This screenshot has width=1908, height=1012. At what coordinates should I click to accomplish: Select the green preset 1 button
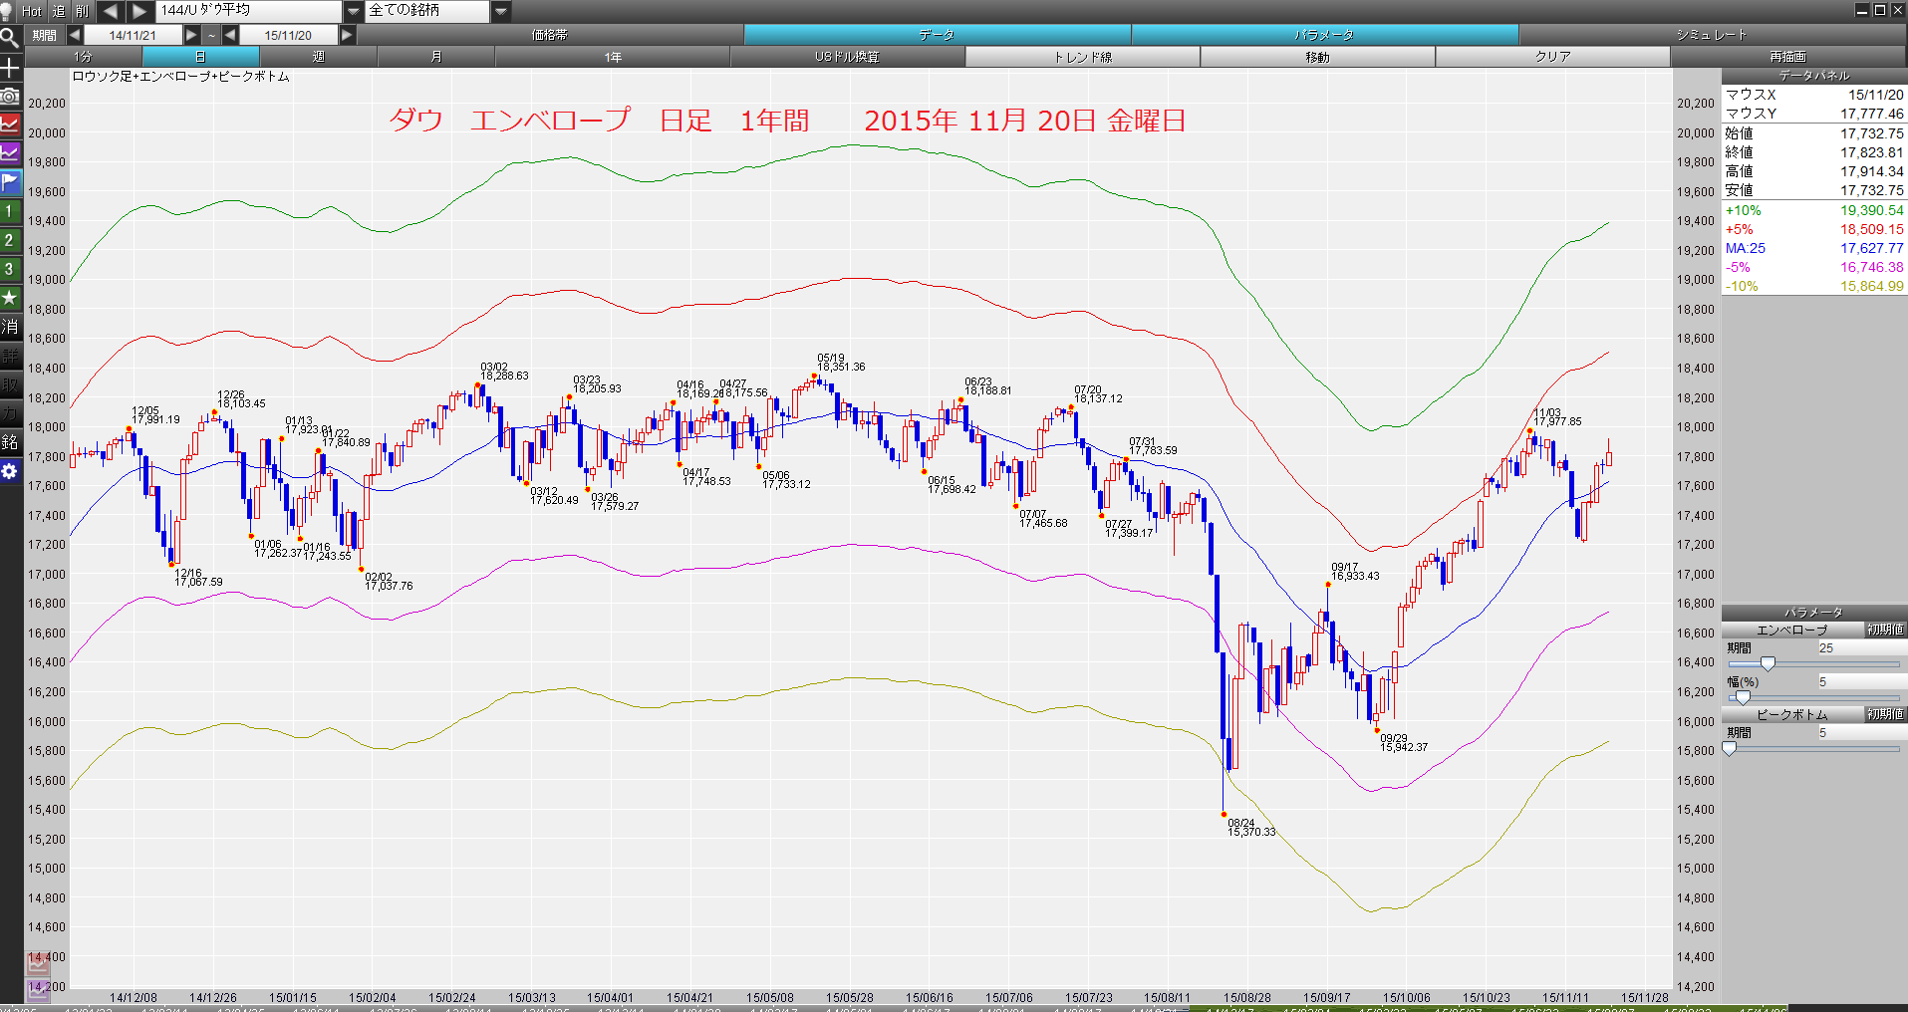tap(10, 211)
